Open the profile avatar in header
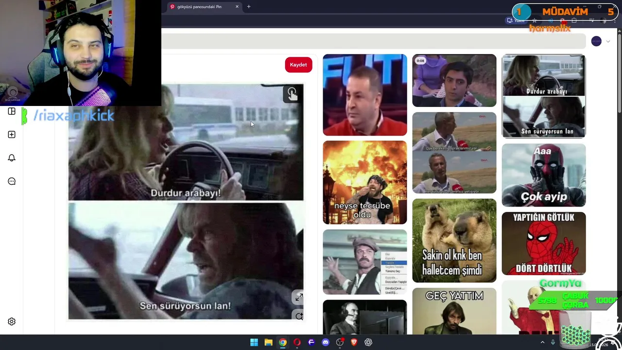 [596, 41]
